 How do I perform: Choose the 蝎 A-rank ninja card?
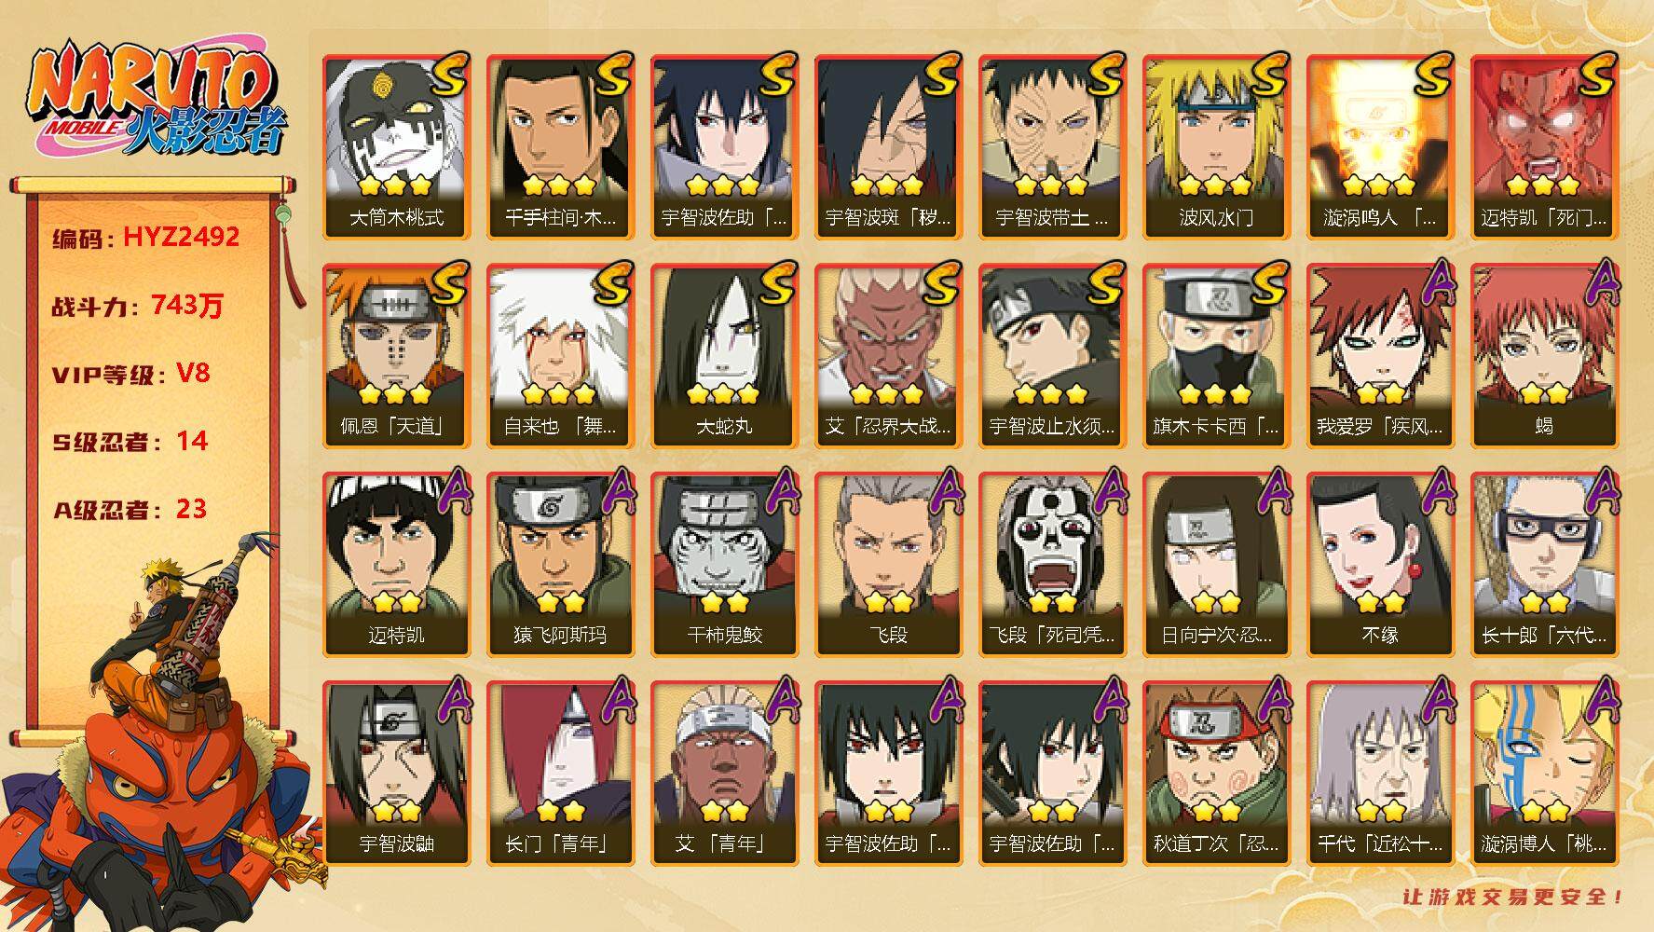point(1544,356)
